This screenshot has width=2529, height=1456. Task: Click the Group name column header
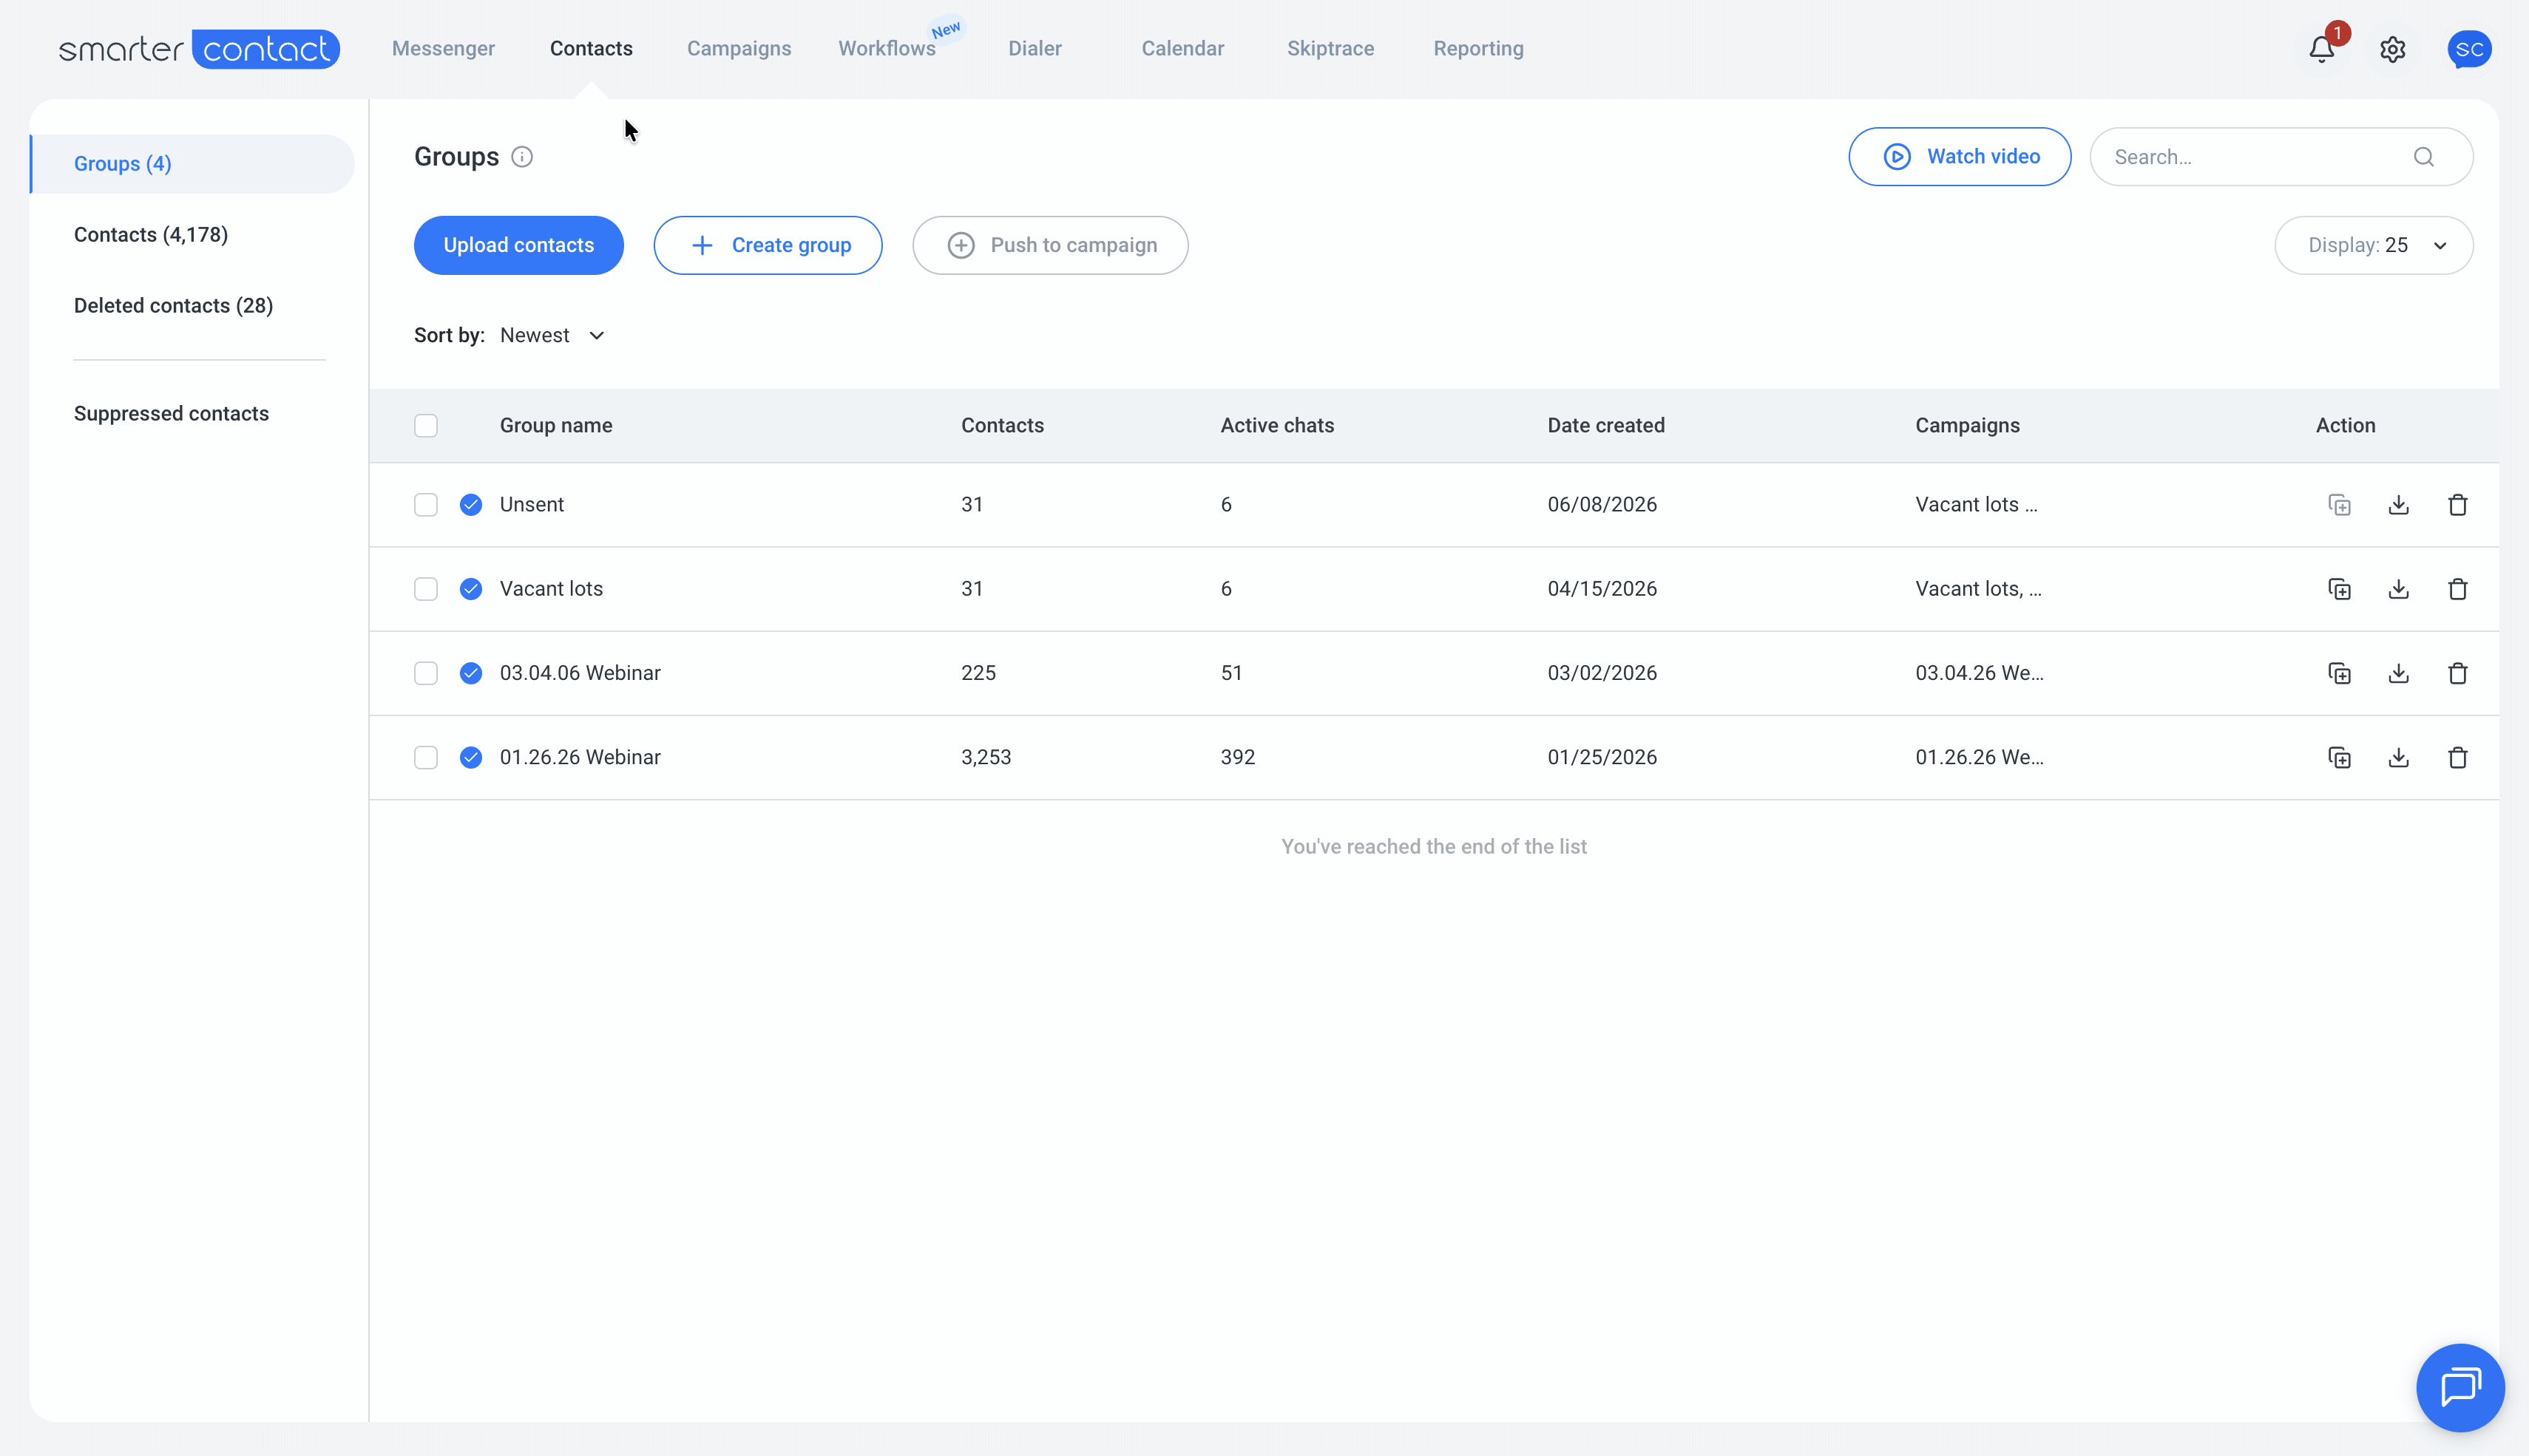(555, 426)
